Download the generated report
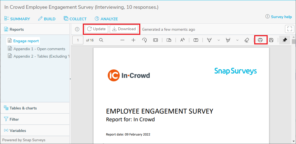Viewport: 296px width, 144px height. pos(124,29)
